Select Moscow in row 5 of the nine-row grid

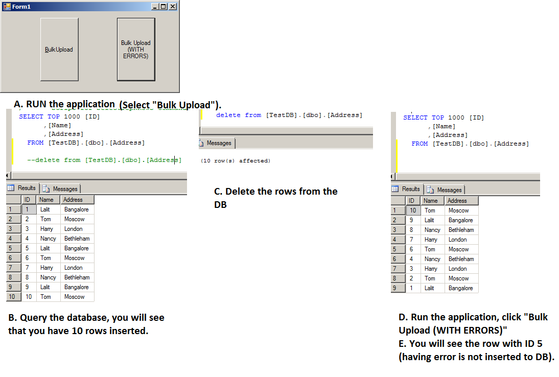pos(461,249)
